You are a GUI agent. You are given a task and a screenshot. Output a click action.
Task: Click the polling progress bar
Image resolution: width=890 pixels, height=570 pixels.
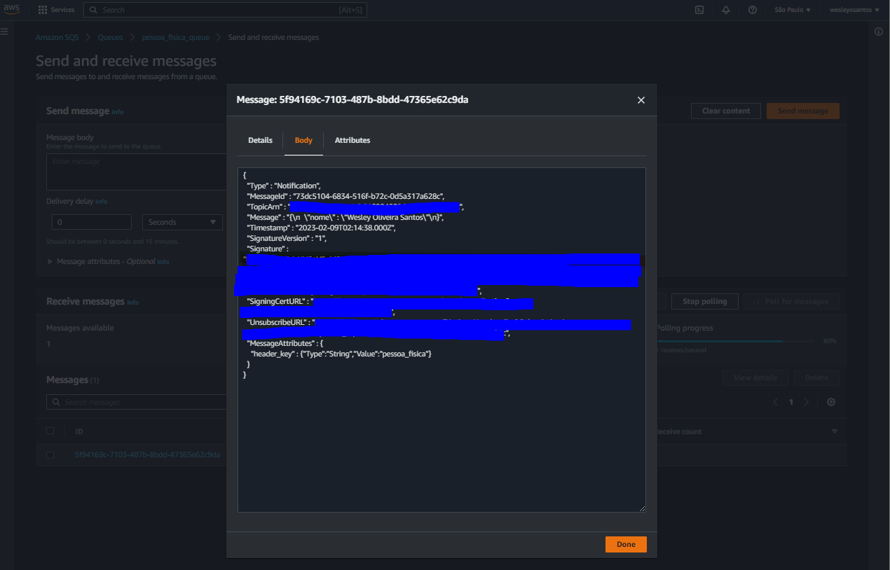(x=735, y=341)
